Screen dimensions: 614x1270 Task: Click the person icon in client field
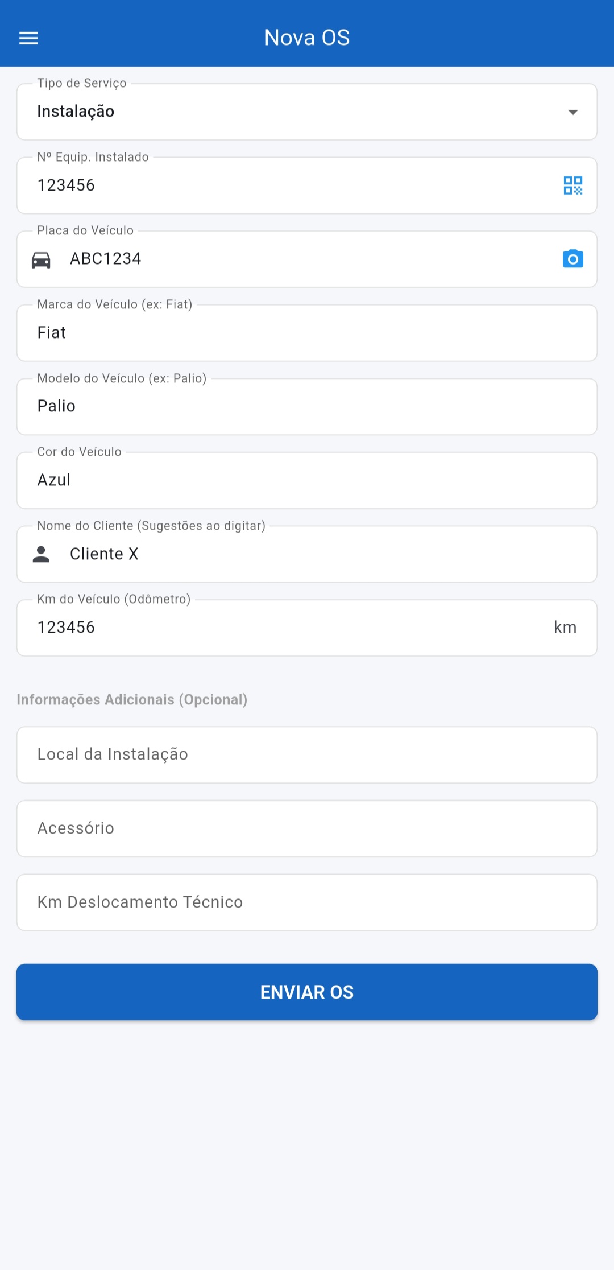pos(41,554)
